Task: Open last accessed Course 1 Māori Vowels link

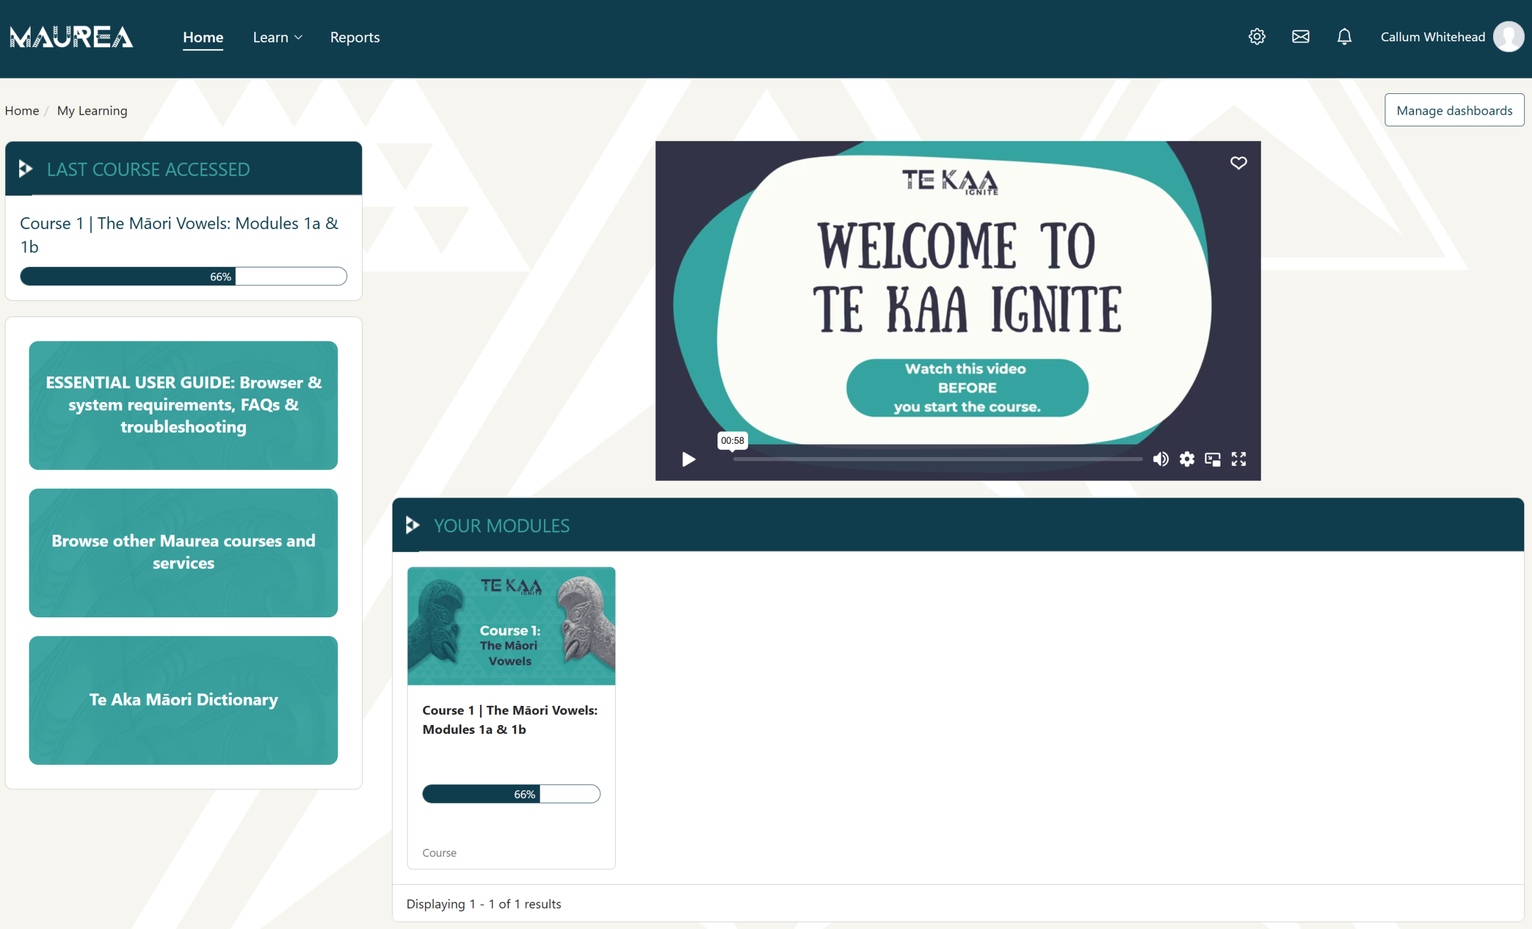Action: pyautogui.click(x=179, y=234)
